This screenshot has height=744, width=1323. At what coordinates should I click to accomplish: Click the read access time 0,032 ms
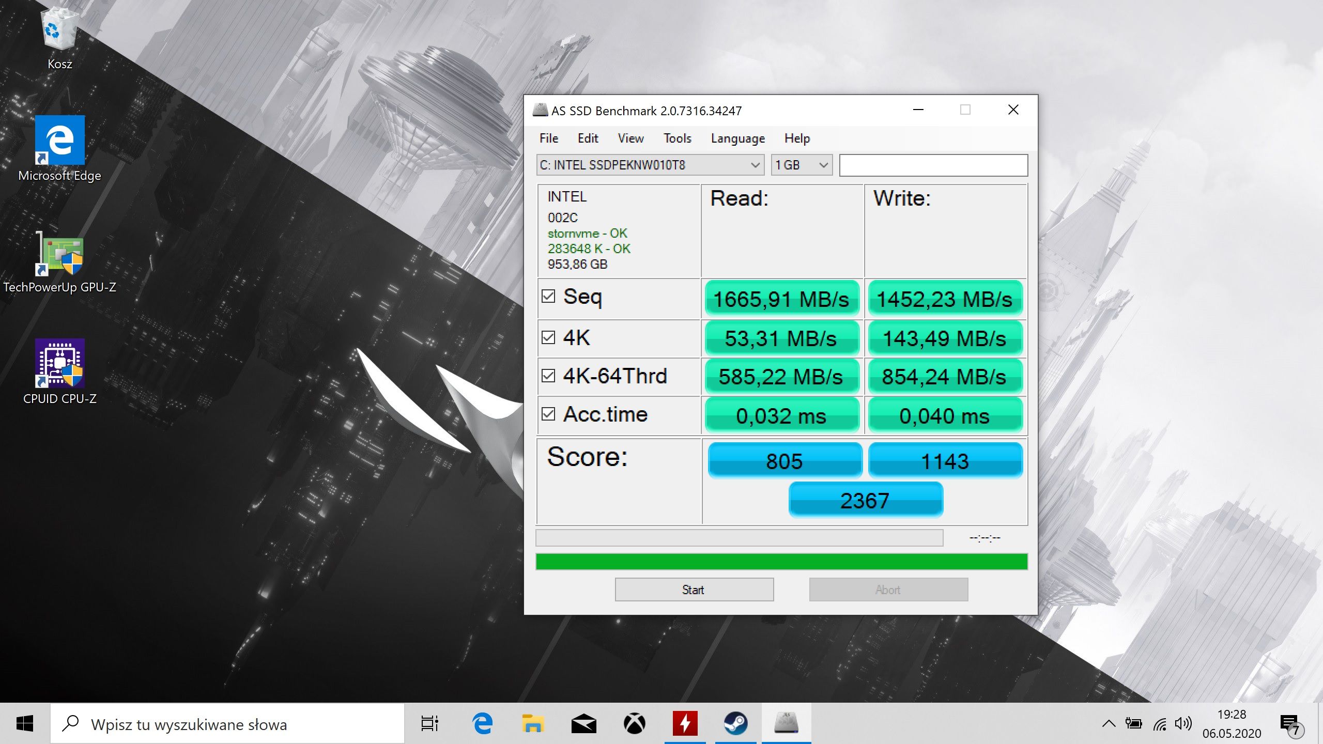point(782,415)
